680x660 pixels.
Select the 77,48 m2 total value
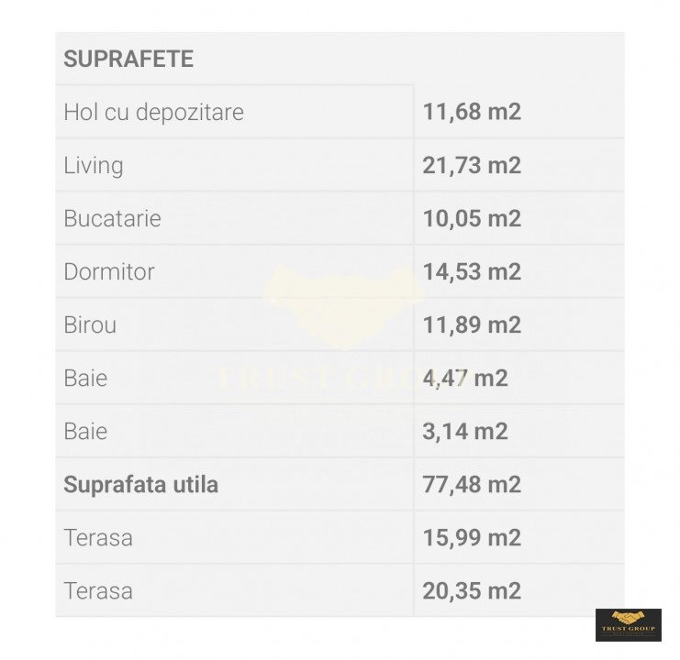click(x=472, y=485)
